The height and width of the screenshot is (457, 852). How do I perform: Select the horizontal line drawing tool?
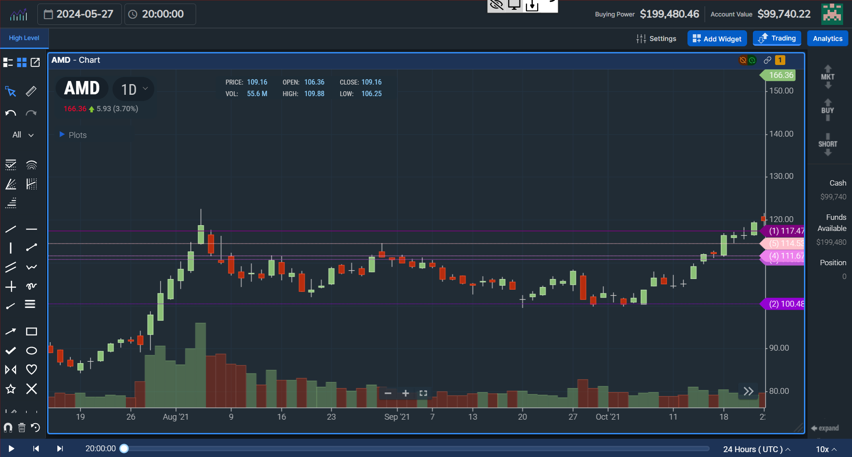click(x=31, y=229)
